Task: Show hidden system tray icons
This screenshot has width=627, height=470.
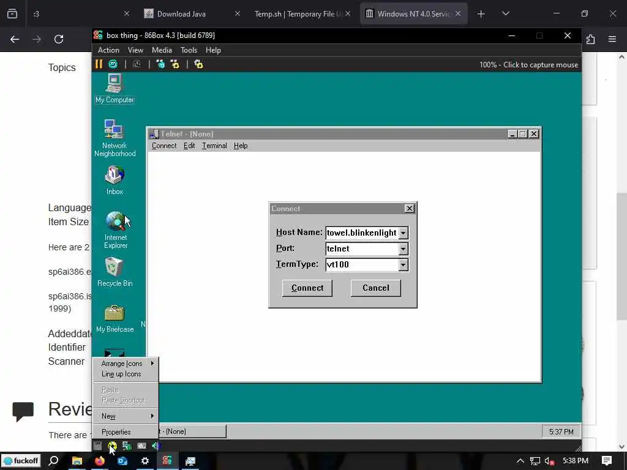Action: (520, 461)
